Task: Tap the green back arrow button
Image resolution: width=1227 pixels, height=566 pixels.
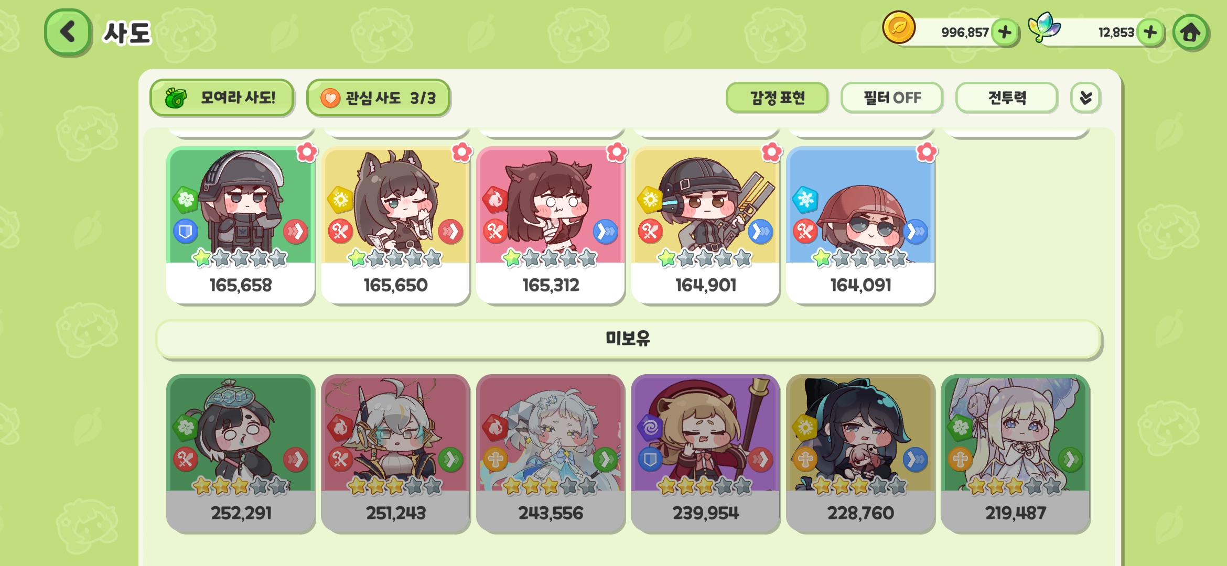Action: (x=68, y=32)
